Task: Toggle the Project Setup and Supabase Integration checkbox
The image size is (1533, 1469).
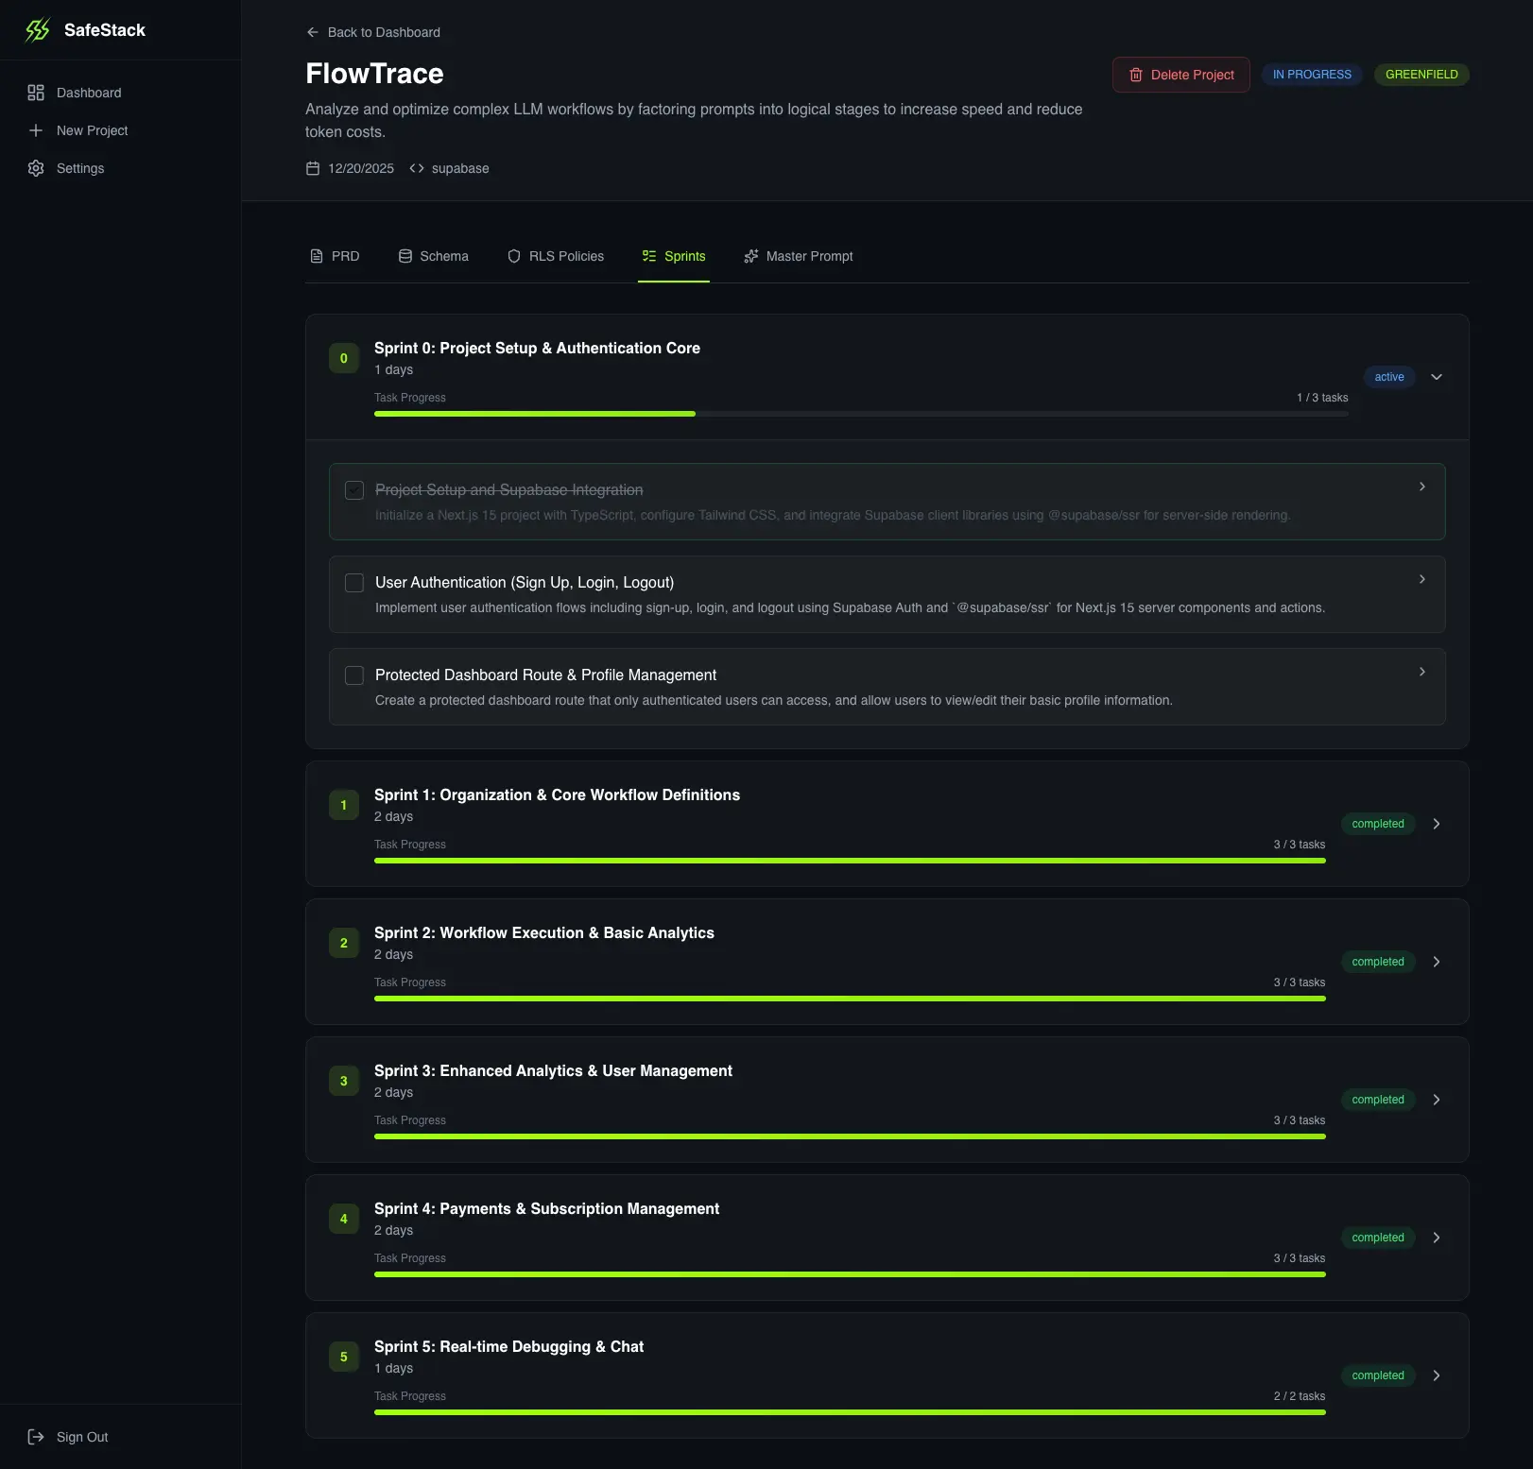Action: click(354, 490)
